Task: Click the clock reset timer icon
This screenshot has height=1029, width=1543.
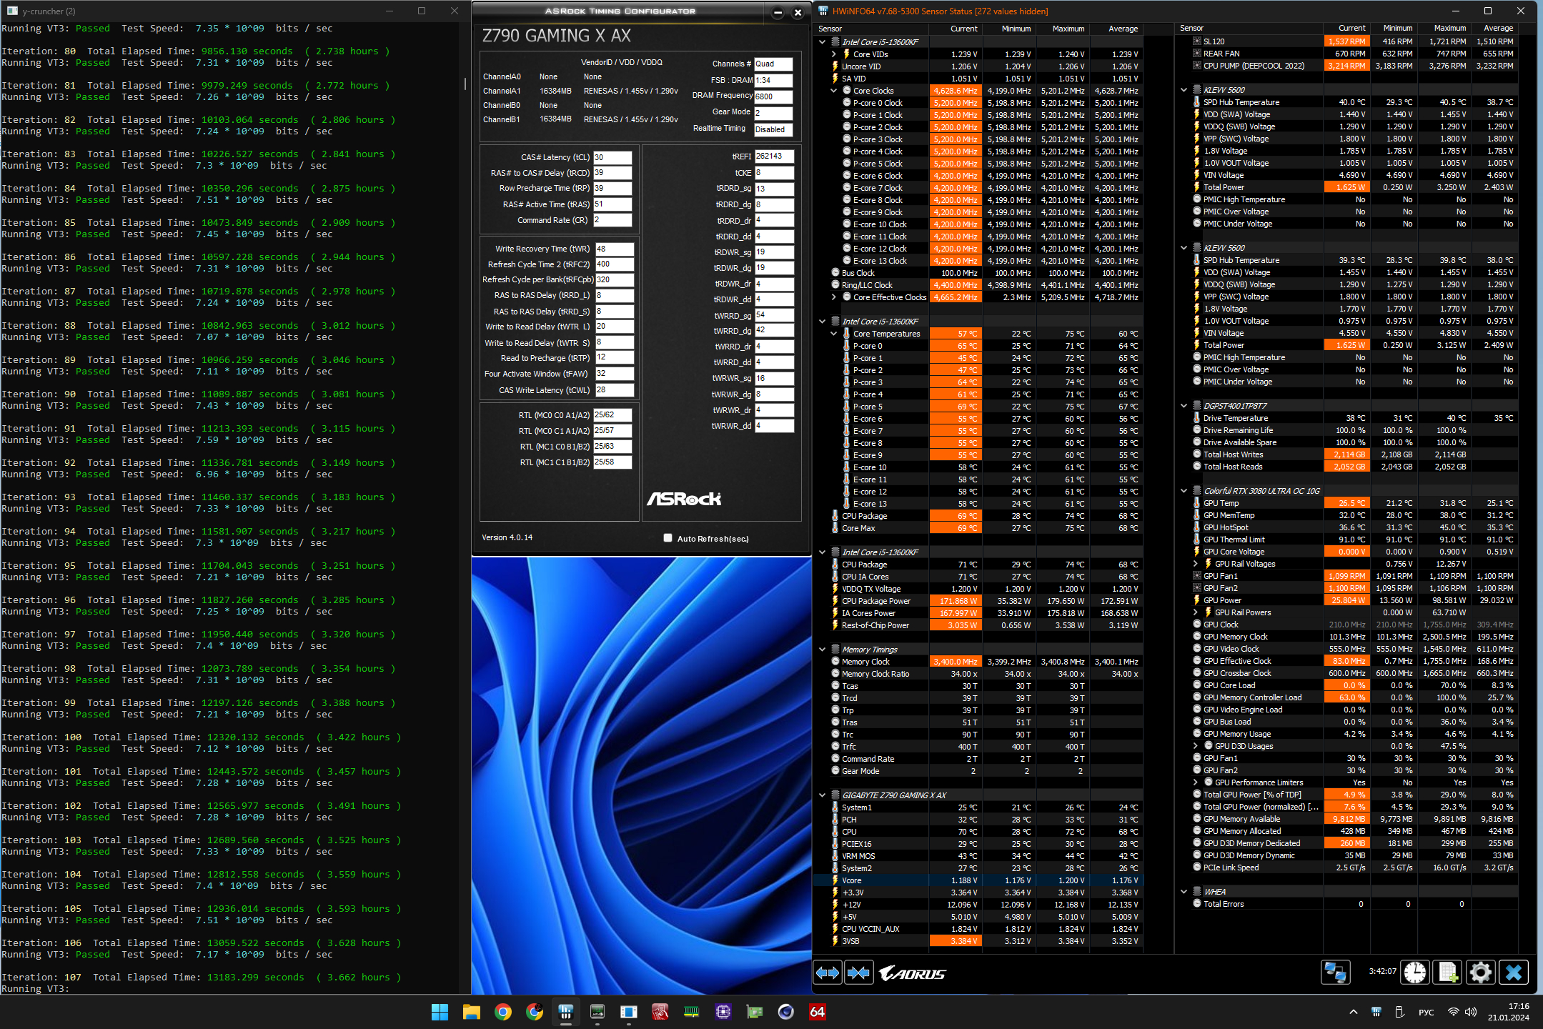Action: tap(1414, 973)
